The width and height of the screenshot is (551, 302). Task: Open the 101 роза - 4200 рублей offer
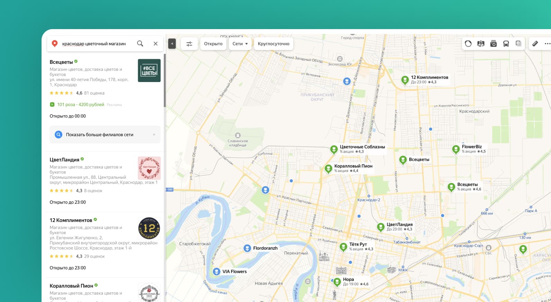[x=81, y=105]
